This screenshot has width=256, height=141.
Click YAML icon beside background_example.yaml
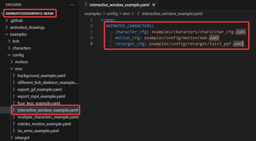(14, 76)
